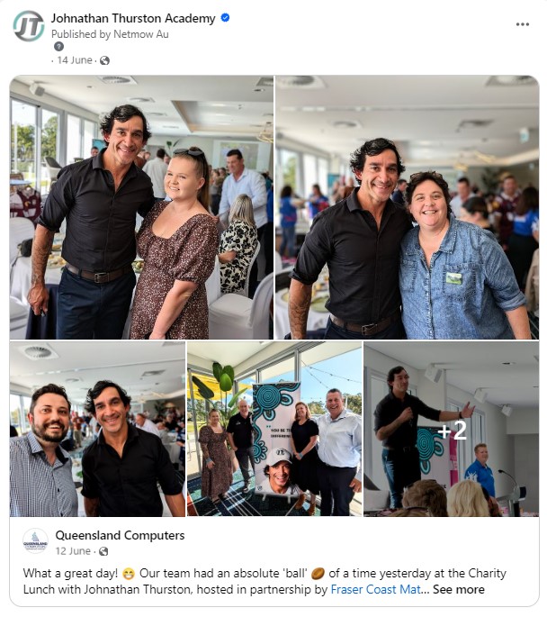Open the Johnathan Thurston Academy page name
Image resolution: width=547 pixels, height=617 pixels.
pyautogui.click(x=133, y=19)
